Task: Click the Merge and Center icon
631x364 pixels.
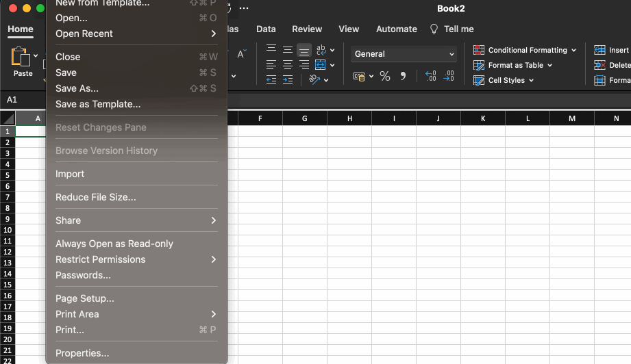Action: (x=320, y=65)
